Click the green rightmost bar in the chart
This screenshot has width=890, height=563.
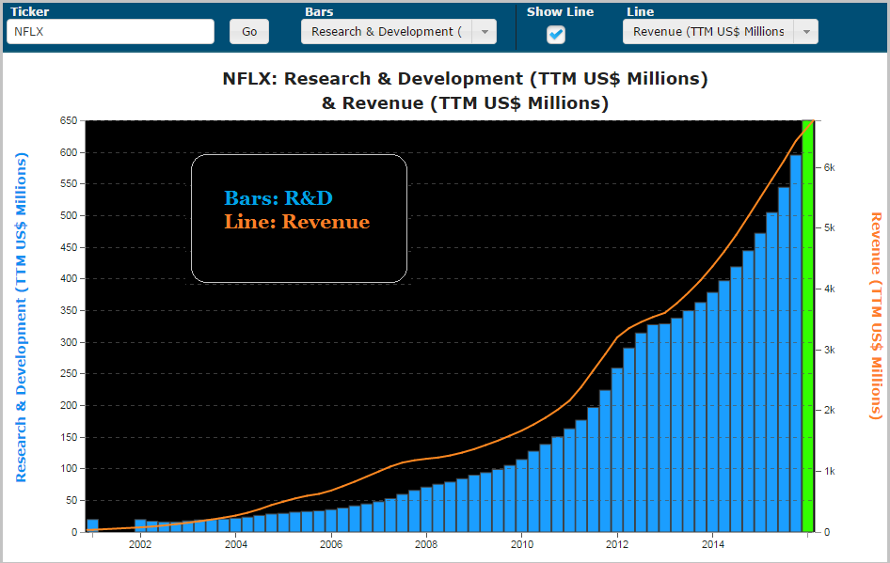click(x=808, y=326)
